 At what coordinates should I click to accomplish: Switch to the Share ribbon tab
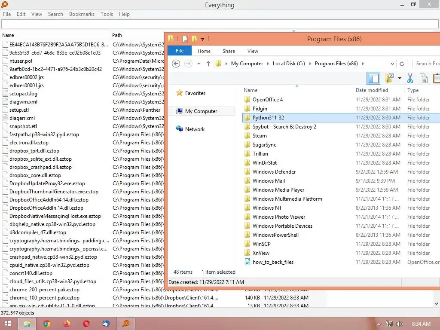coord(229,51)
